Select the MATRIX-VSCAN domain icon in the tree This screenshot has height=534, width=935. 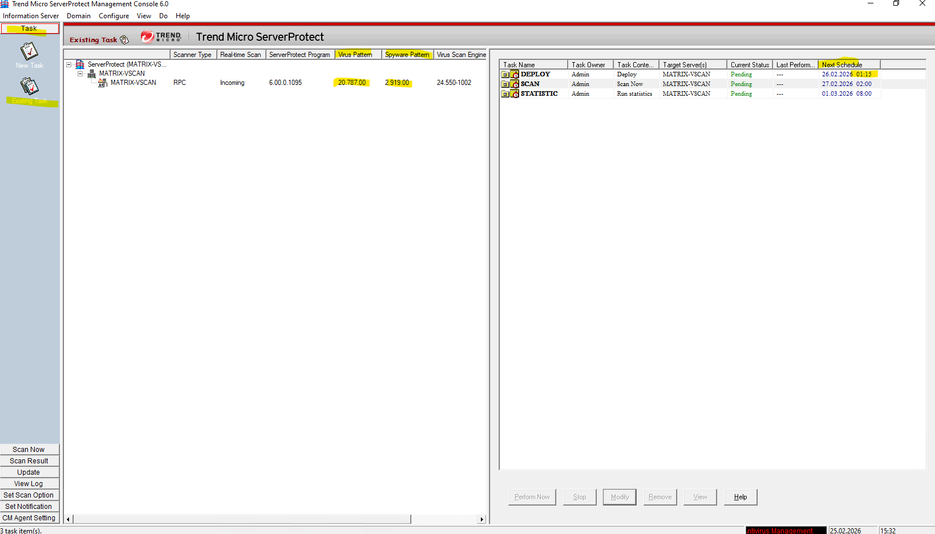(x=91, y=74)
